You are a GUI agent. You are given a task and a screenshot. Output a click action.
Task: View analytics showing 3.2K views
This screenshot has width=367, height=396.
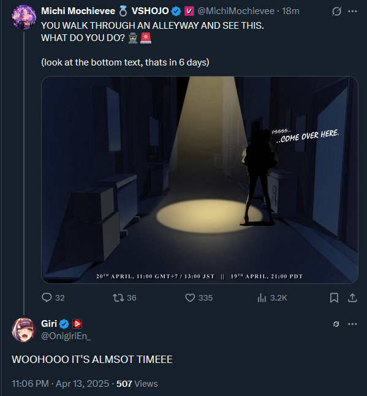(x=272, y=298)
